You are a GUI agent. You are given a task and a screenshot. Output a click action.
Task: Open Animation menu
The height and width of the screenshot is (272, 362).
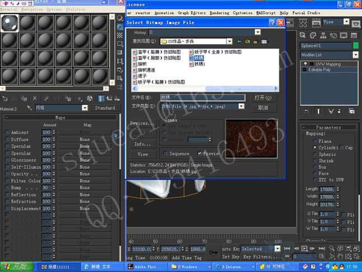[x=164, y=13]
